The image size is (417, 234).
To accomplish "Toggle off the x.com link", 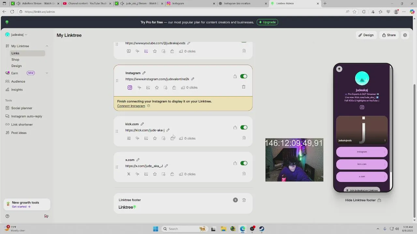I will [244, 163].
